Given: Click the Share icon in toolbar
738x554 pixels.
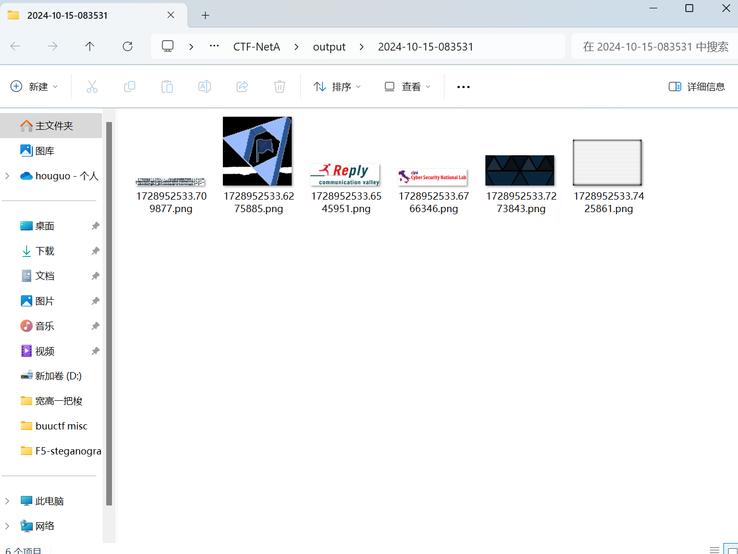Looking at the screenshot, I should [242, 87].
